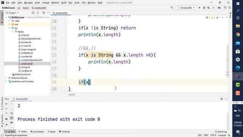
Task: Click the Stop square in the main toolbar
Action: click(213, 8)
